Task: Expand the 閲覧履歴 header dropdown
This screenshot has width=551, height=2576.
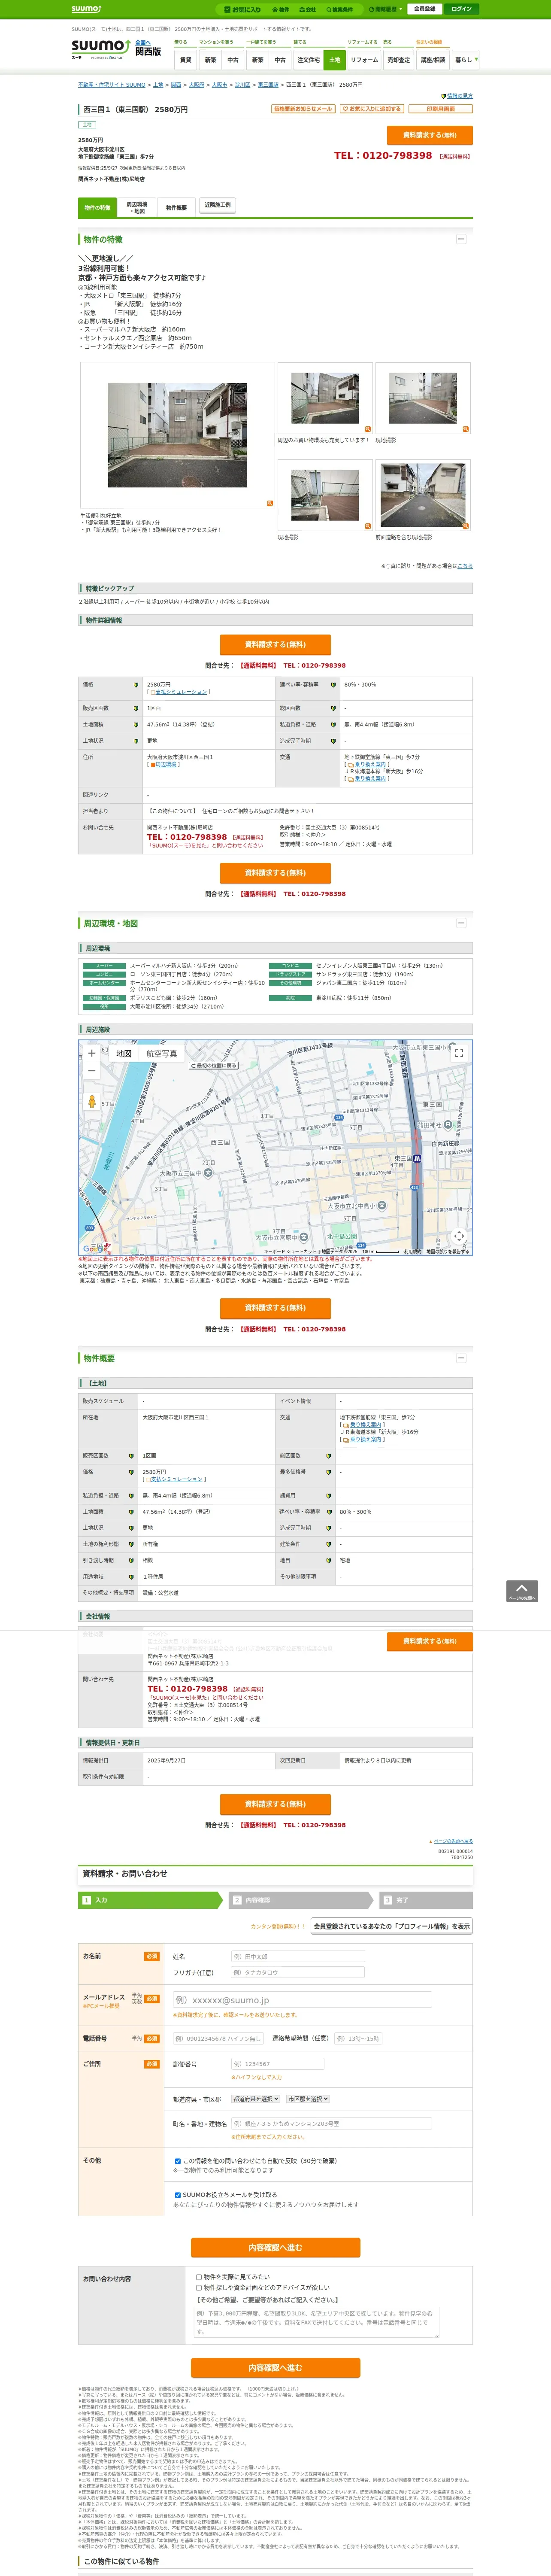Action: pyautogui.click(x=385, y=9)
